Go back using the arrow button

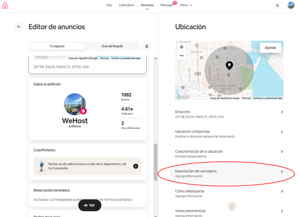point(19,27)
